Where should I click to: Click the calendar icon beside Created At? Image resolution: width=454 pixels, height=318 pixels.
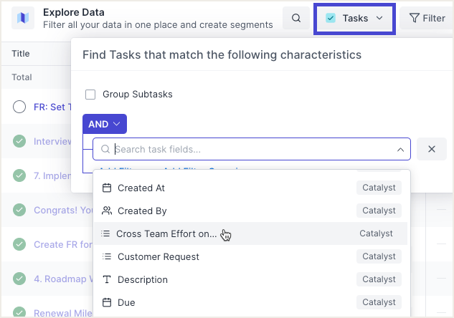coord(107,188)
